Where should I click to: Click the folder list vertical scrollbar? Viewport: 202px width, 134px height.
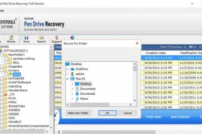pyautogui.click(x=135, y=84)
